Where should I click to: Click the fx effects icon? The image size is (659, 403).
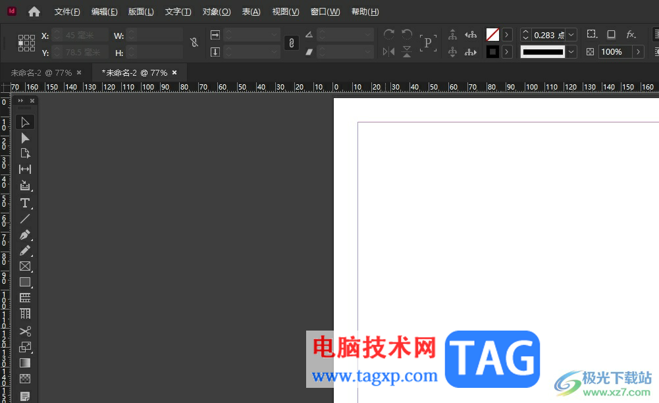point(631,34)
